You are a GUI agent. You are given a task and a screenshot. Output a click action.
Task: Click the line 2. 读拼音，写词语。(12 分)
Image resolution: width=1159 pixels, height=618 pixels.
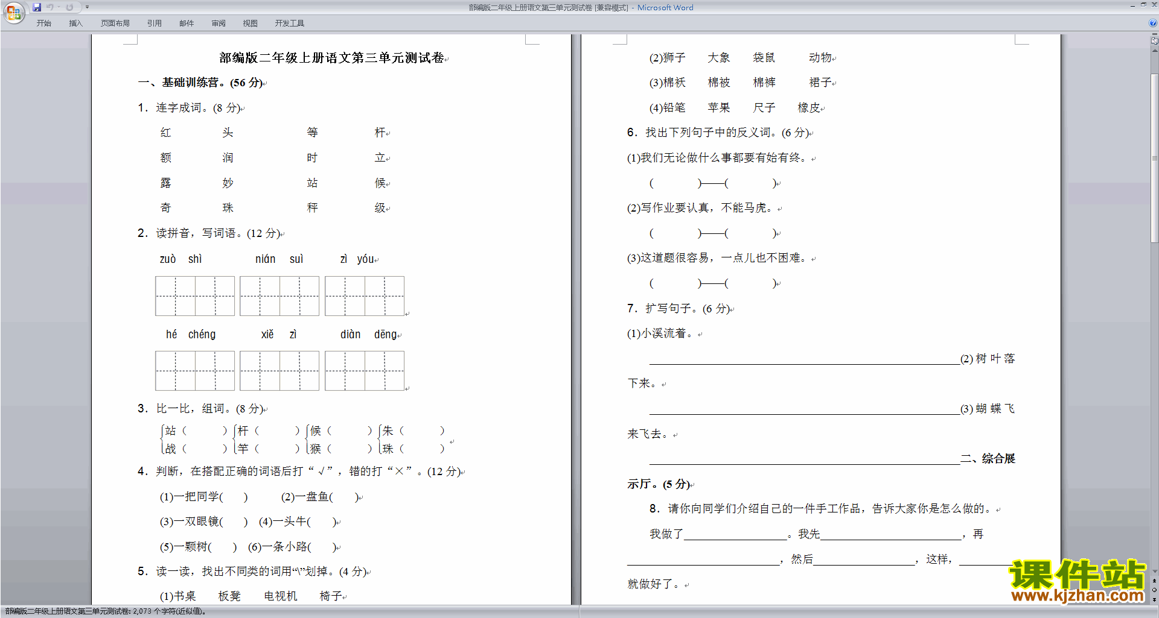(x=209, y=233)
